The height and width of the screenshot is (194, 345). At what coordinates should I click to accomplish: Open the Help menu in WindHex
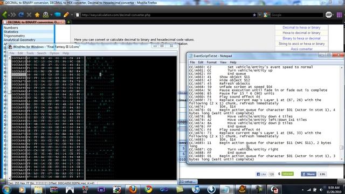pos(66,53)
